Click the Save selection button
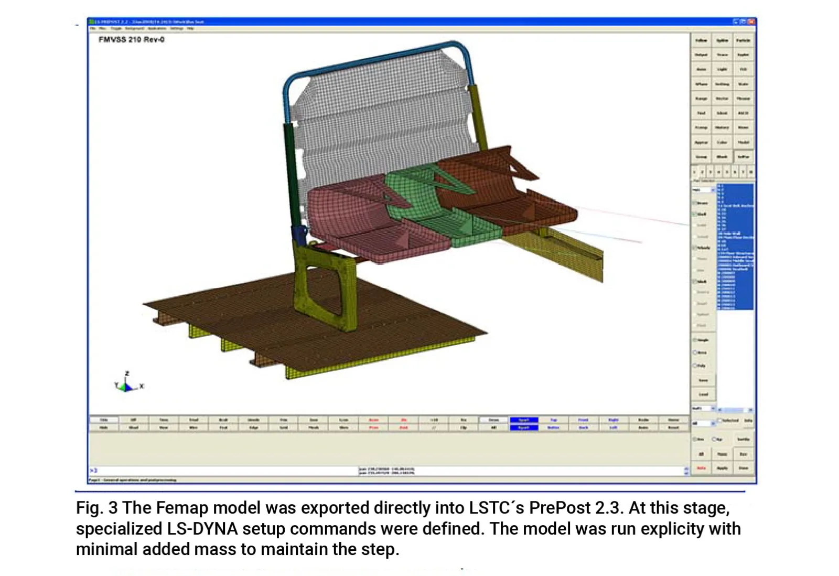This screenshot has height=576, width=839. click(703, 380)
